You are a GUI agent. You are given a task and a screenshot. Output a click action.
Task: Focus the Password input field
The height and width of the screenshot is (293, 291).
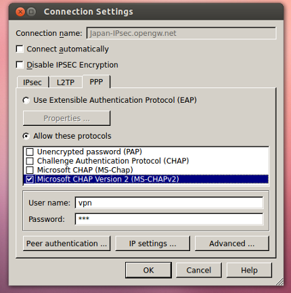(169, 219)
